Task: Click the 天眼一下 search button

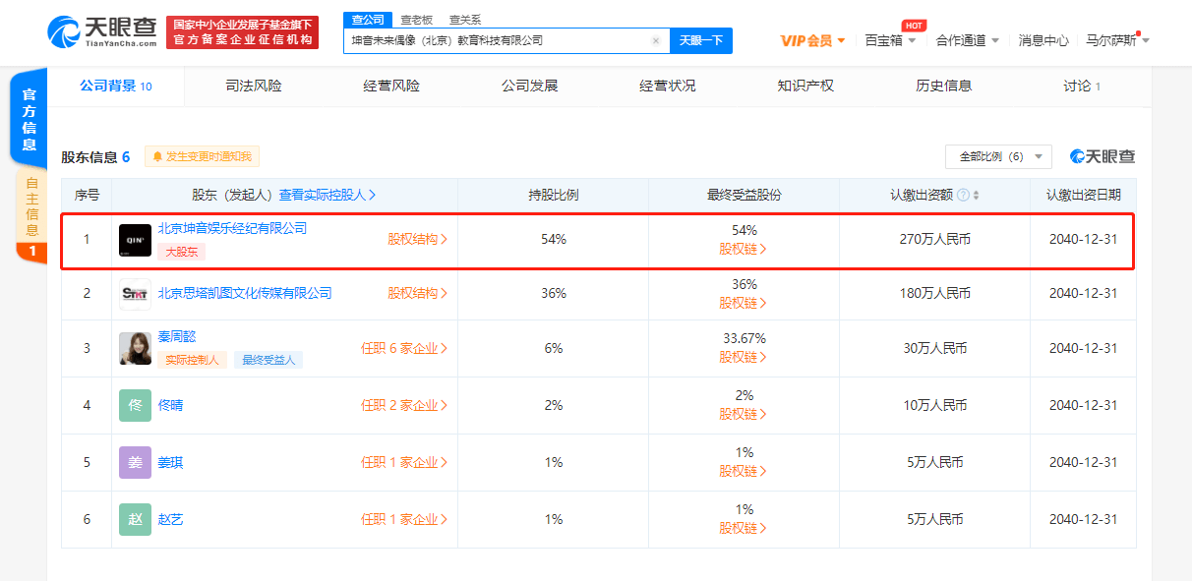Action: (x=701, y=41)
